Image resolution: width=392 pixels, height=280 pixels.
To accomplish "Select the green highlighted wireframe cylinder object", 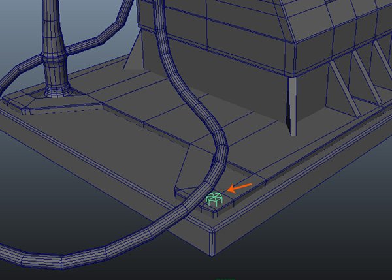I will click(214, 199).
